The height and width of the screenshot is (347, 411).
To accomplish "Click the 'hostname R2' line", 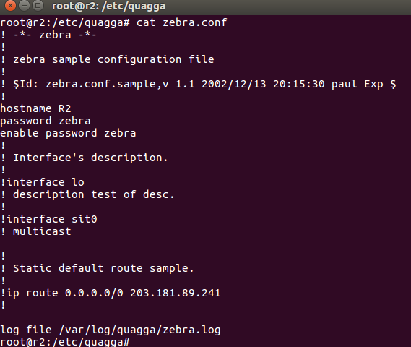I will [35, 108].
